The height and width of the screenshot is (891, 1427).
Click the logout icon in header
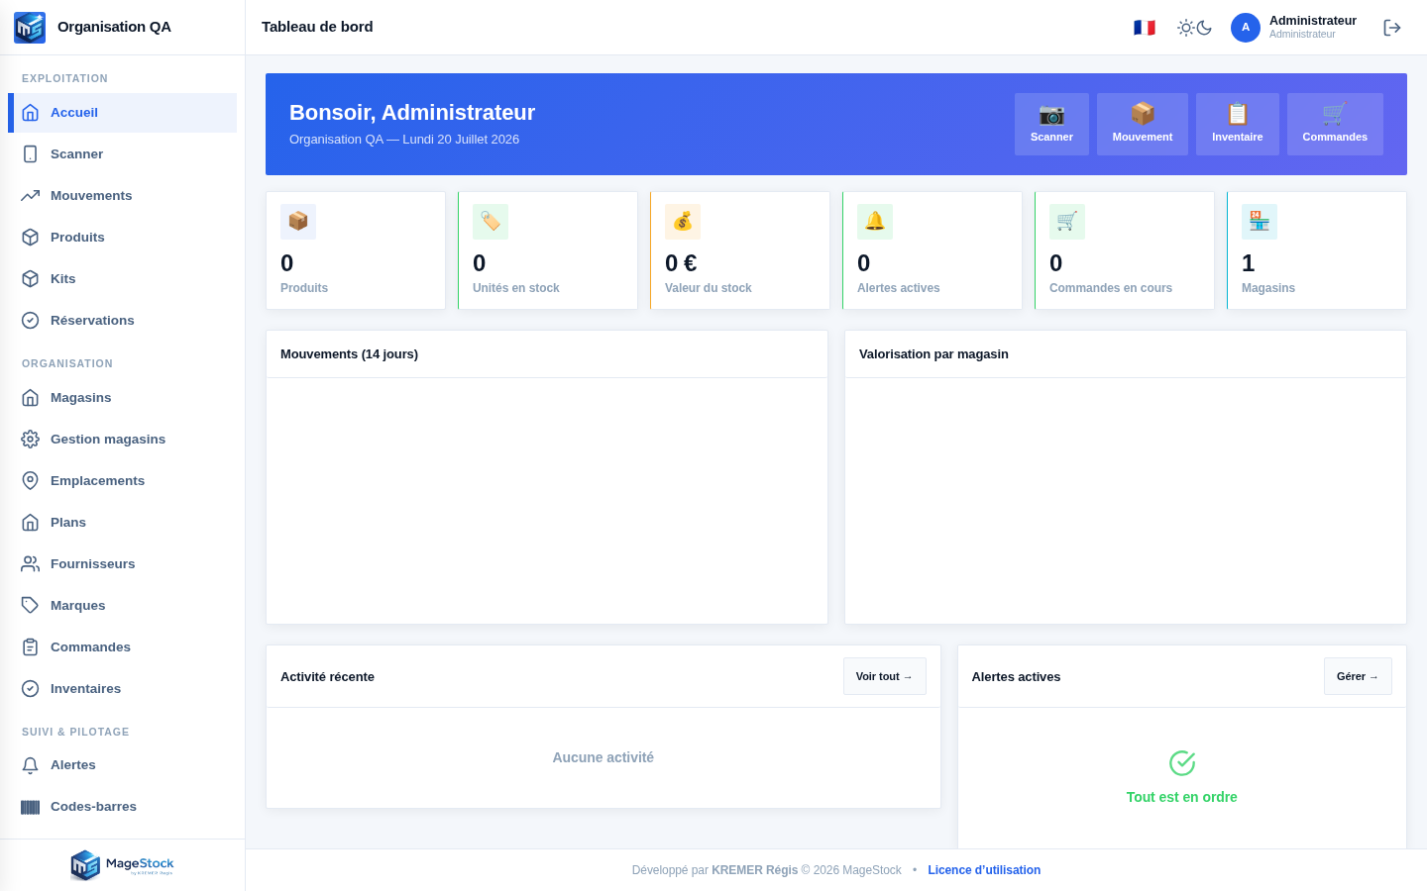click(1392, 28)
